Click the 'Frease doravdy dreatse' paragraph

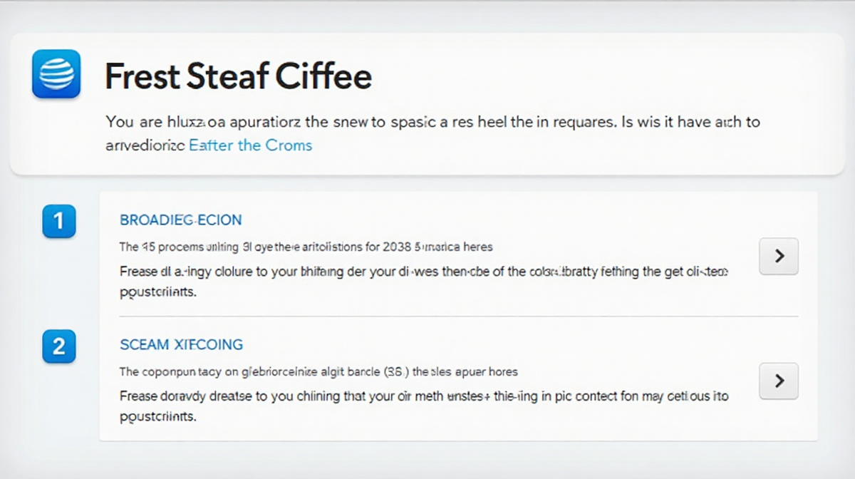[424, 406]
